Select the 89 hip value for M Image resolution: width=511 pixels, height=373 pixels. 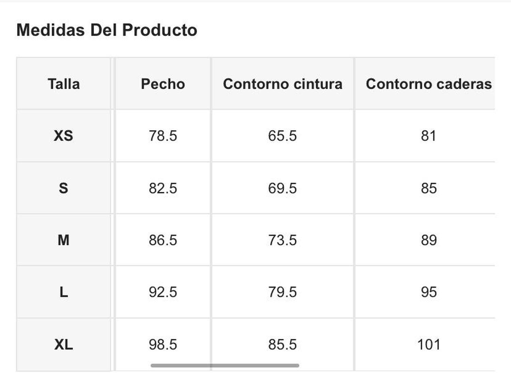(429, 240)
